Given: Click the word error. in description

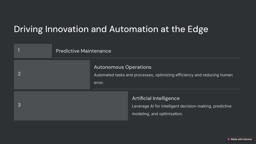Looking at the screenshot, I should (x=99, y=82).
